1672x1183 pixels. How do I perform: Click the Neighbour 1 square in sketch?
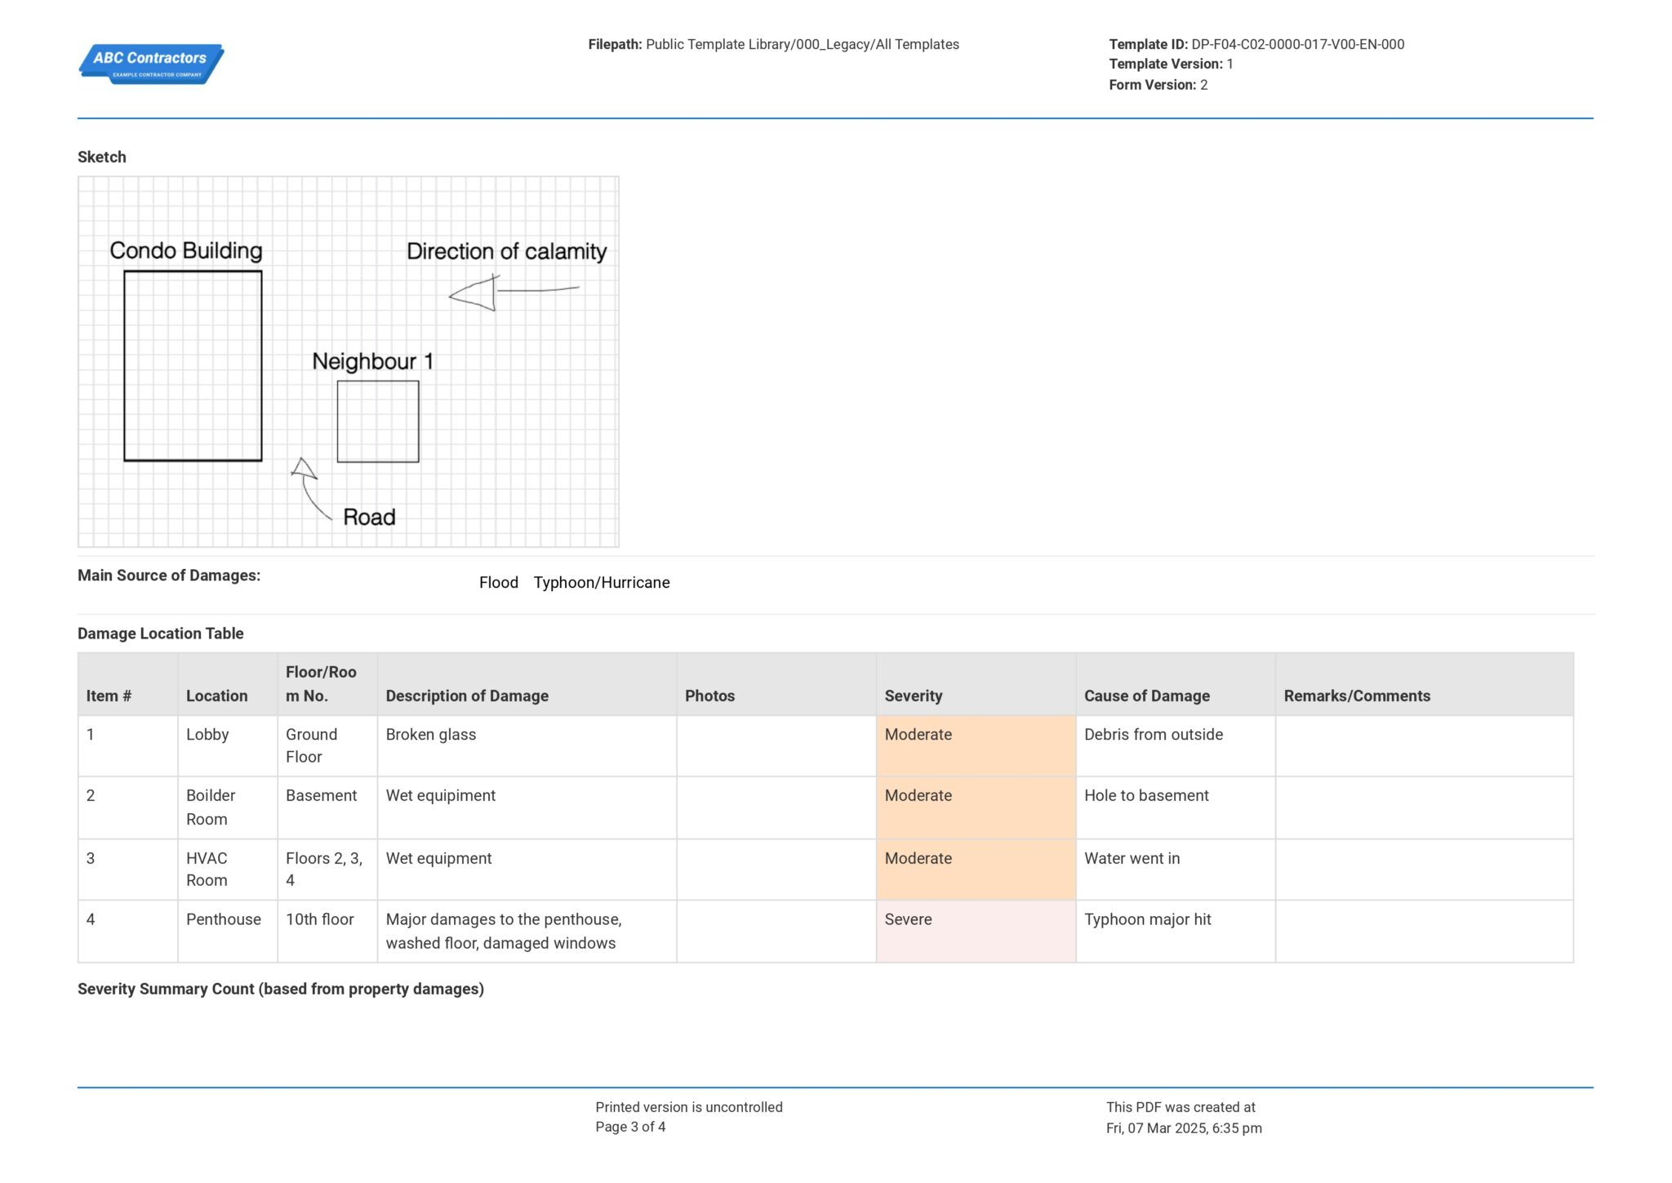(378, 423)
